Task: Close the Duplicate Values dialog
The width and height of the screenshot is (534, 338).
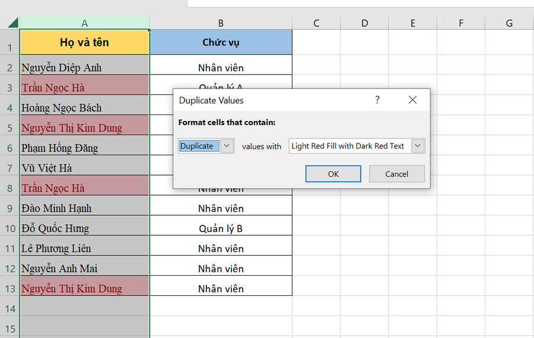Action: pos(412,100)
